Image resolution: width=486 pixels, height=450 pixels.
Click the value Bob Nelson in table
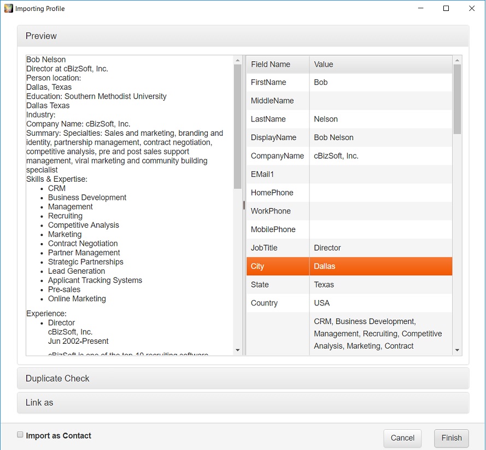tap(333, 137)
